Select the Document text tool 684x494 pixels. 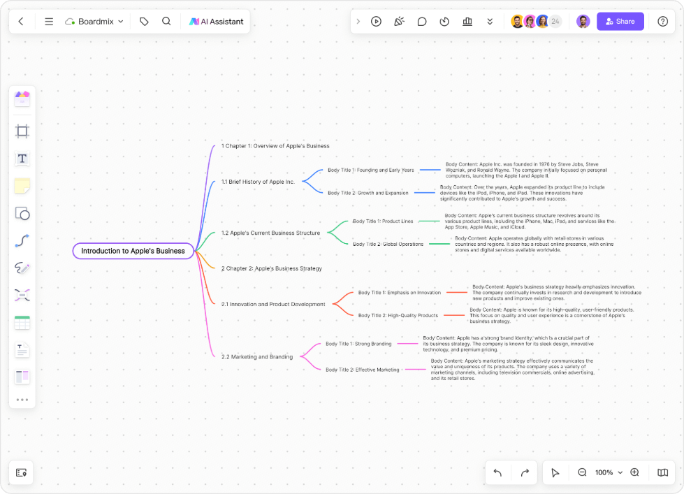[22, 350]
